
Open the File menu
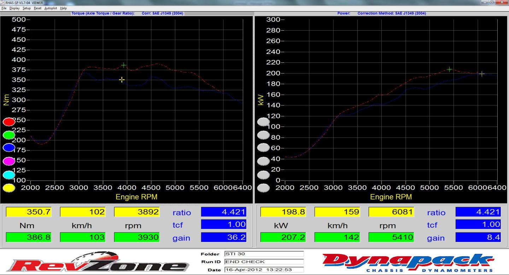tap(4, 8)
